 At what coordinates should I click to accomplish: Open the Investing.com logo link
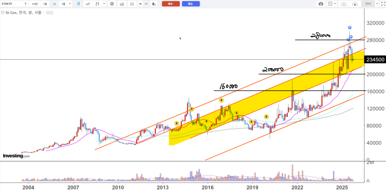[x=16, y=156]
